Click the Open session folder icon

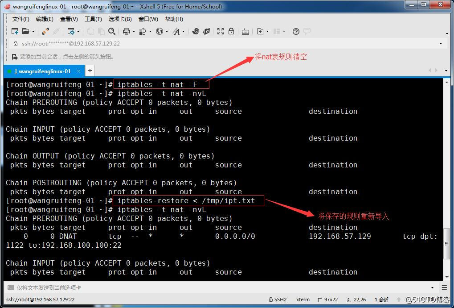pyautogui.click(x=26, y=31)
